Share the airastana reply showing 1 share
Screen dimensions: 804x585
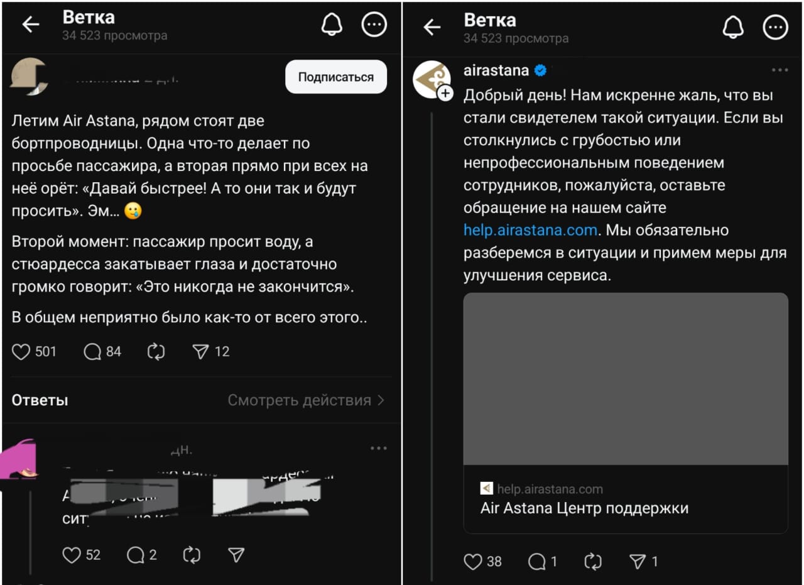pos(638,561)
